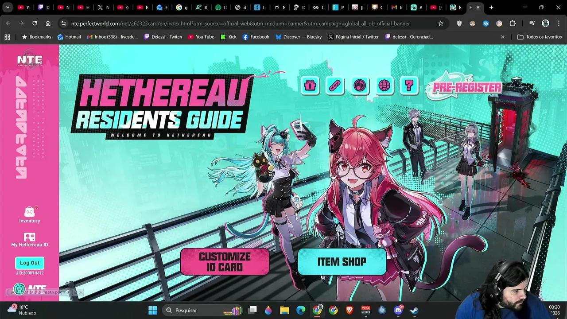Open the weather widget showing 18°C
This screenshot has width=567, height=319.
point(22,310)
